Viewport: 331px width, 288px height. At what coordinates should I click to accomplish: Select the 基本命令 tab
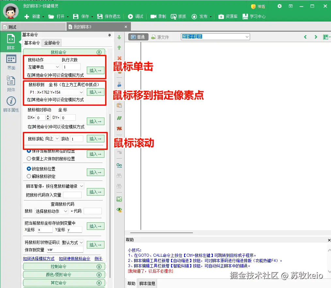[x=32, y=43]
